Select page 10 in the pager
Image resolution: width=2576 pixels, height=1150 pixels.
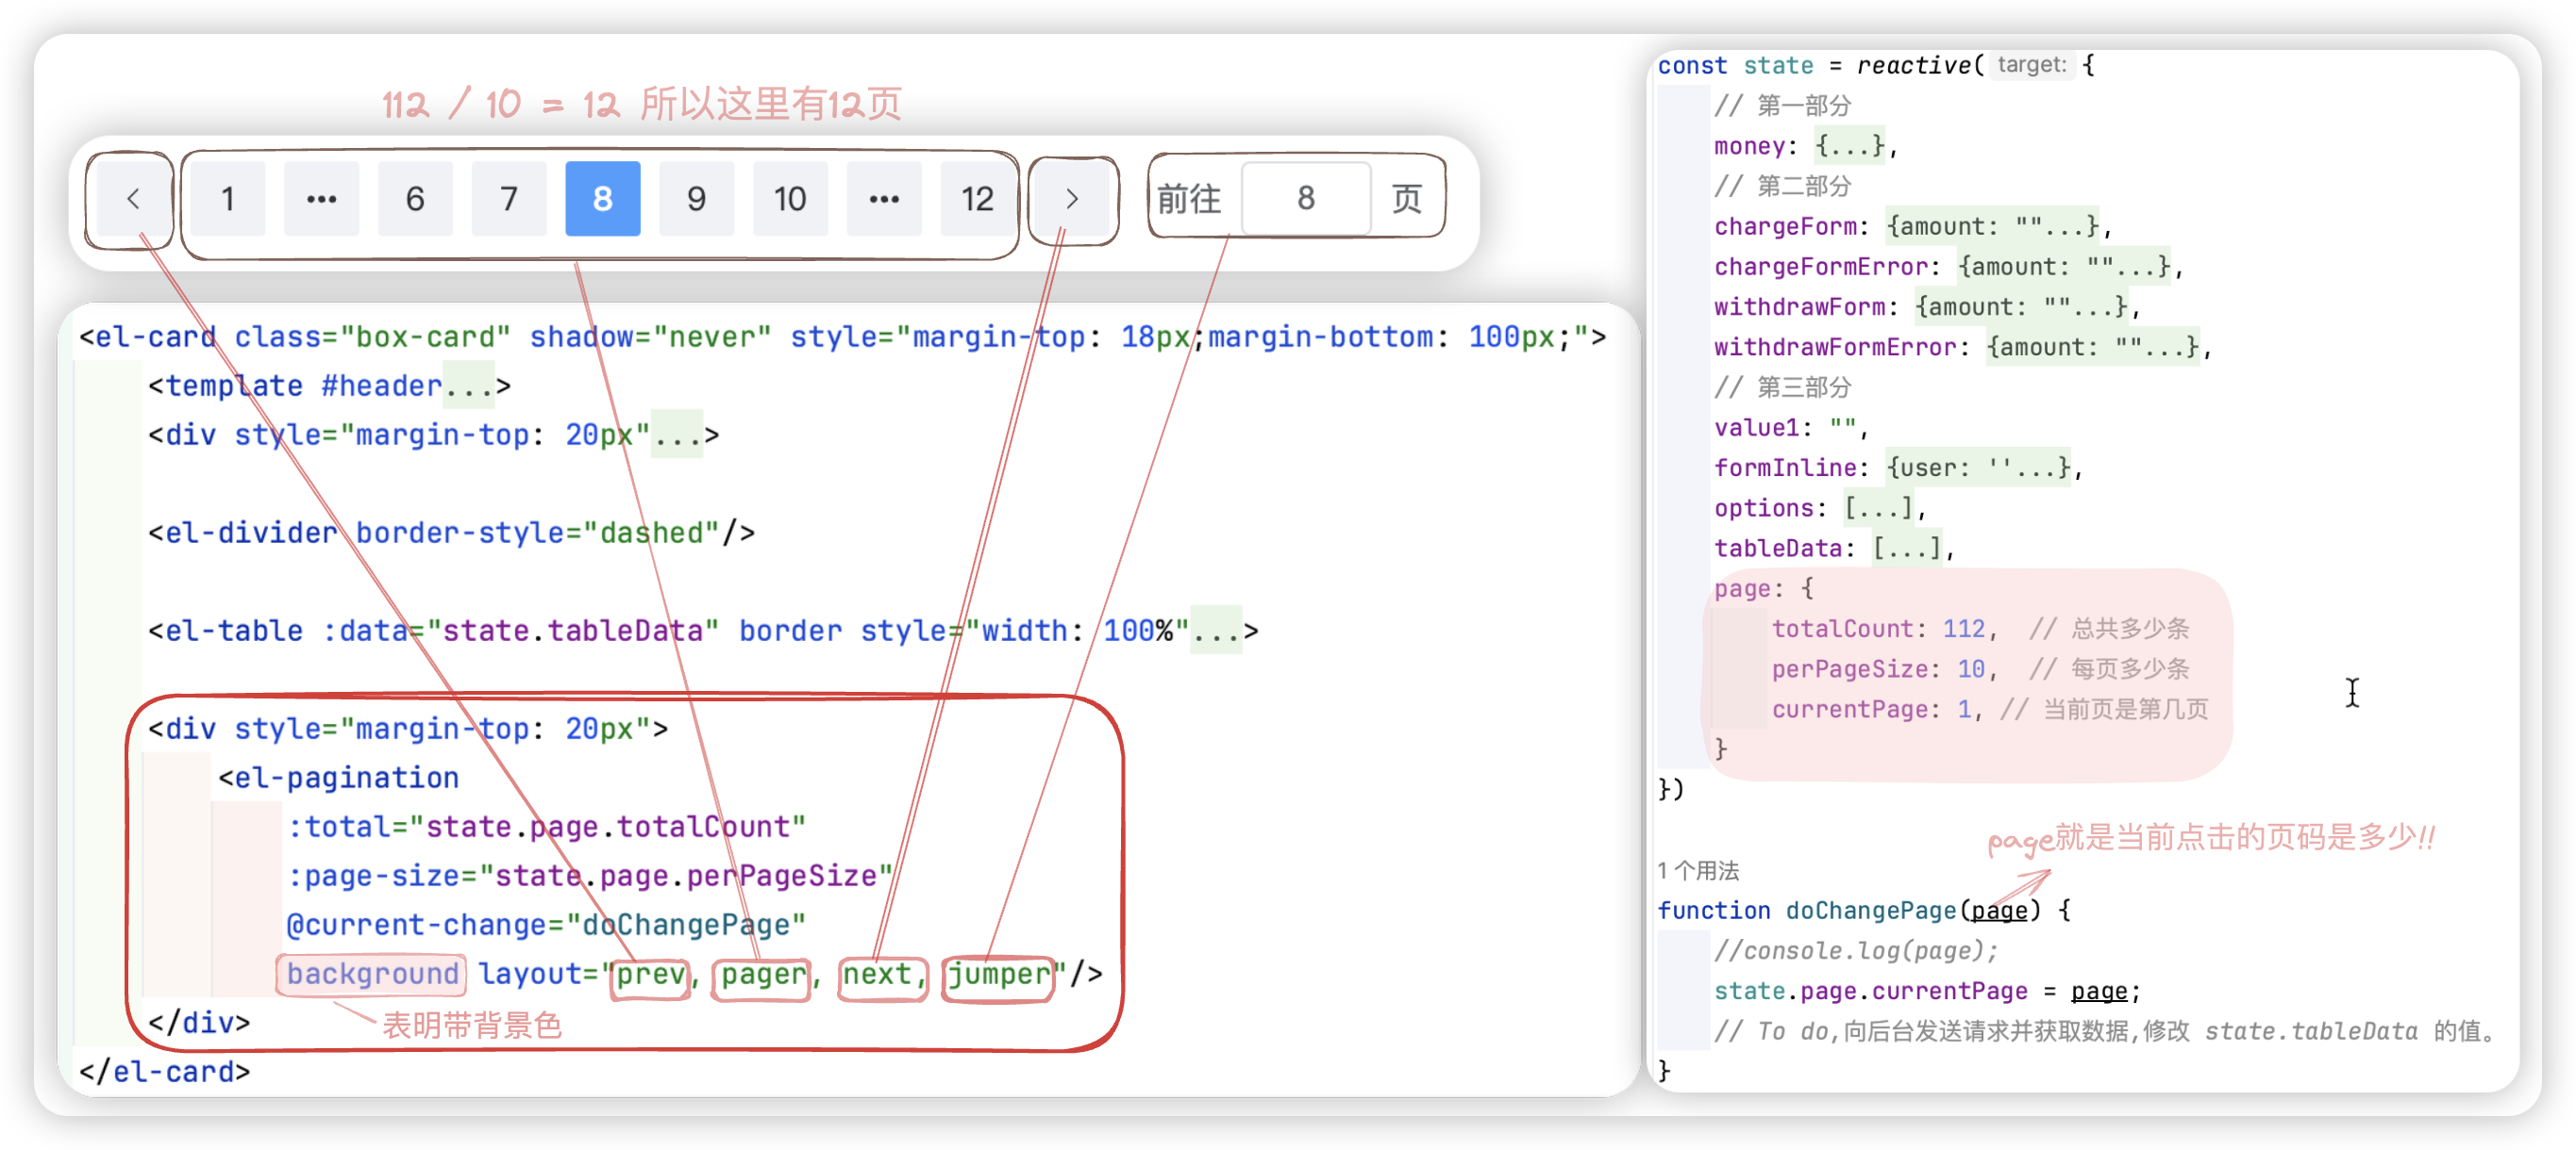(790, 199)
